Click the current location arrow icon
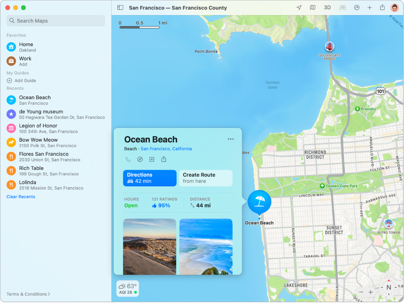Image resolution: width=404 pixels, height=303 pixels. 299,7
